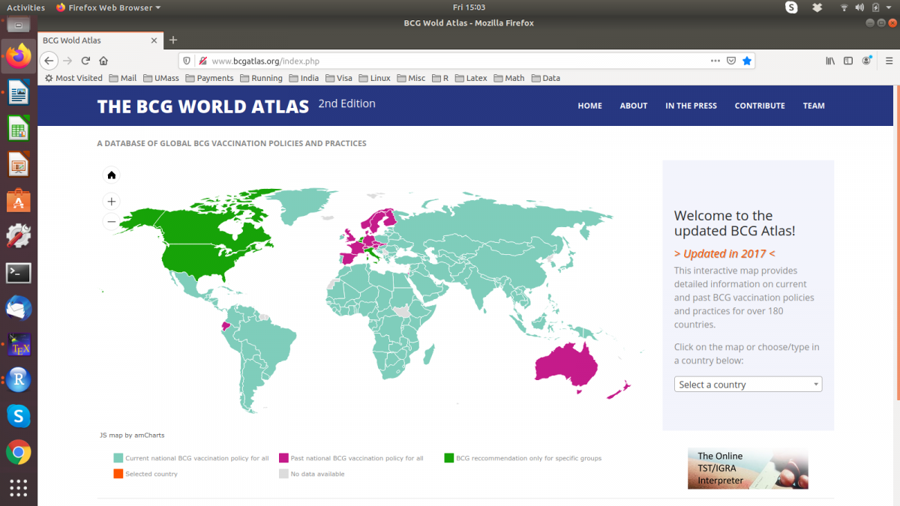Expand the 'Select a country' dropdown

[748, 385]
